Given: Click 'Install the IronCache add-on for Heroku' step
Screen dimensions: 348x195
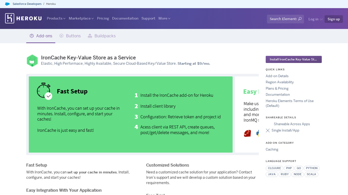Looking at the screenshot, I should coord(177,95).
